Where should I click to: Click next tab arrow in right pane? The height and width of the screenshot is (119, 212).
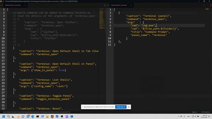(108, 5)
